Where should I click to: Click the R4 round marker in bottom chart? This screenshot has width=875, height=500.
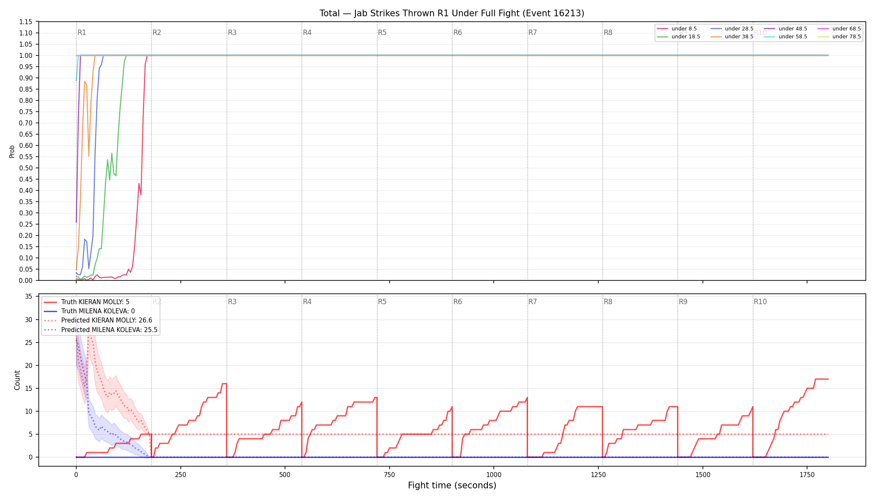pyautogui.click(x=307, y=302)
